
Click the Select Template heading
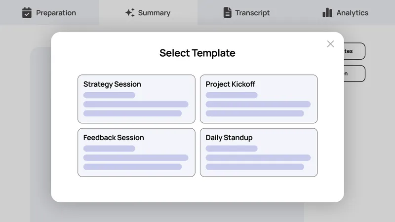197,53
